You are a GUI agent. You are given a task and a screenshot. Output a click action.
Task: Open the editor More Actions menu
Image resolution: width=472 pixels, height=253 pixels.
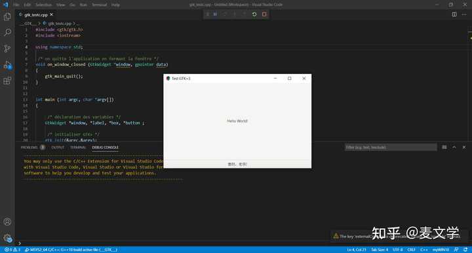[x=464, y=14]
